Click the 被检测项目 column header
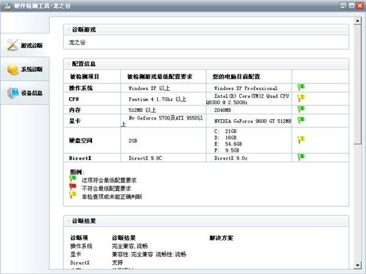This screenshot has height=274, width=366. [x=84, y=77]
